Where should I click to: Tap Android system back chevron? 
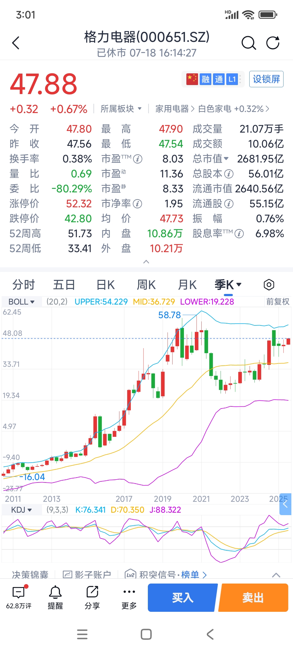[x=210, y=634]
